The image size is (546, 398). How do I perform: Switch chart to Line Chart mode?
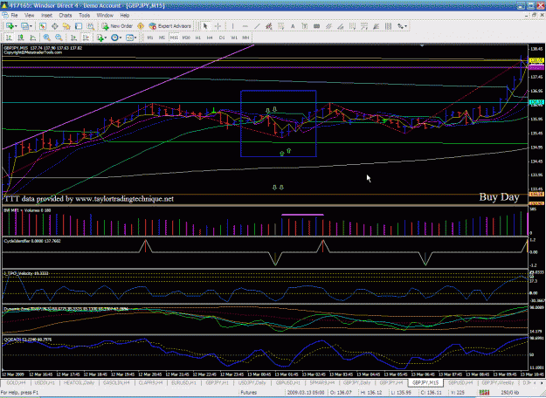pyautogui.click(x=32, y=38)
